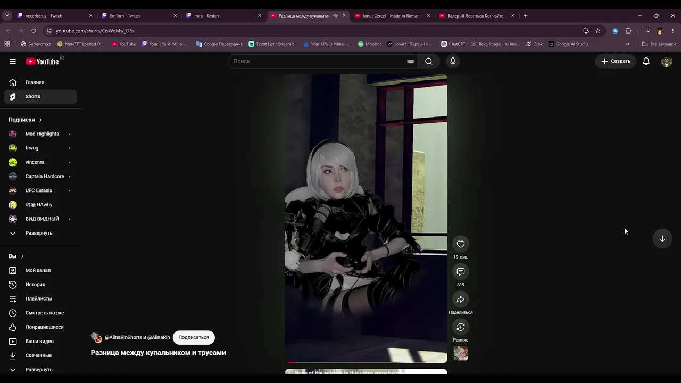Screen dimensions: 681x383
Task: Select Shorts in the sidebar
Action: click(40, 97)
